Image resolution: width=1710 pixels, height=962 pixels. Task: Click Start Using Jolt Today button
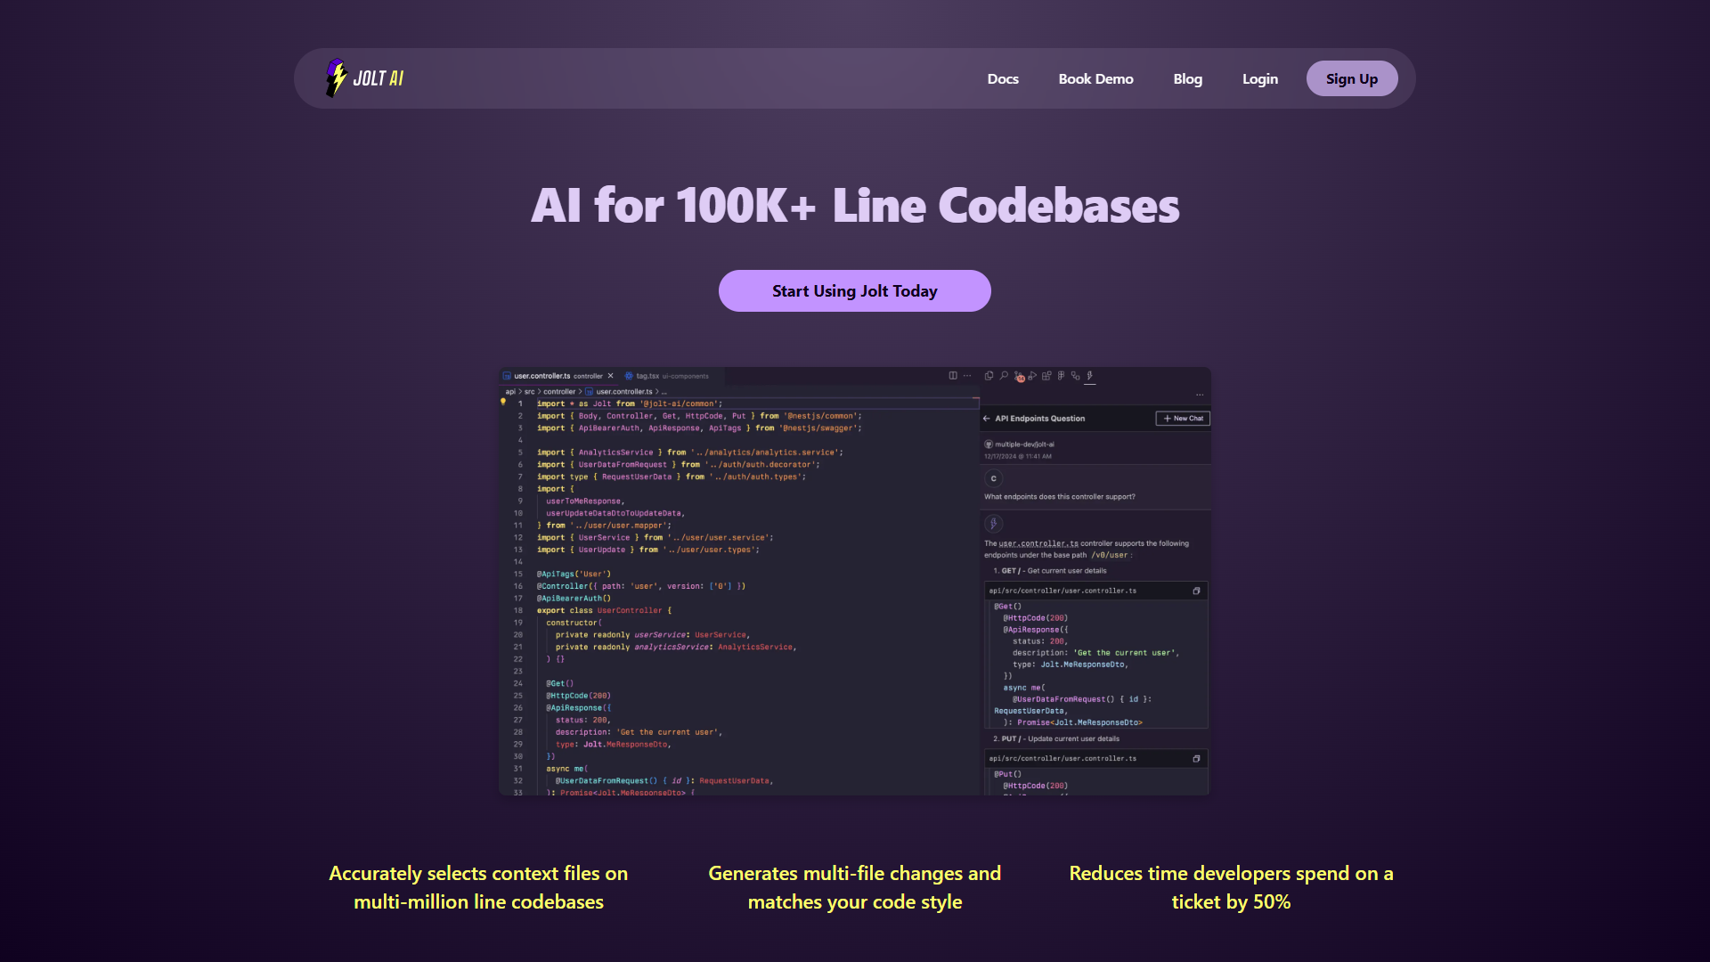pyautogui.click(x=854, y=290)
